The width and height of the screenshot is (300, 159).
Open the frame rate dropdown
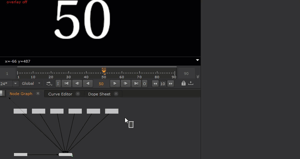click(x=15, y=83)
